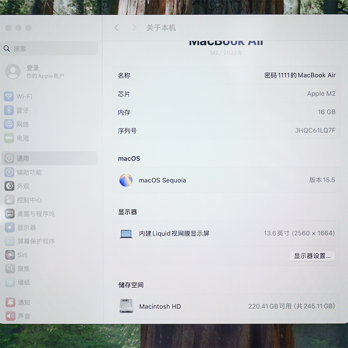This screenshot has width=348, height=348.
Task: Open the Desktop & Dock (桌面与程序坞) icon
Action: [10, 214]
